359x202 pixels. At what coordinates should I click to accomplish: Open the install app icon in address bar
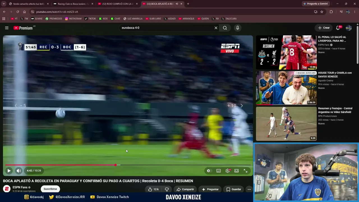[x=316, y=12]
